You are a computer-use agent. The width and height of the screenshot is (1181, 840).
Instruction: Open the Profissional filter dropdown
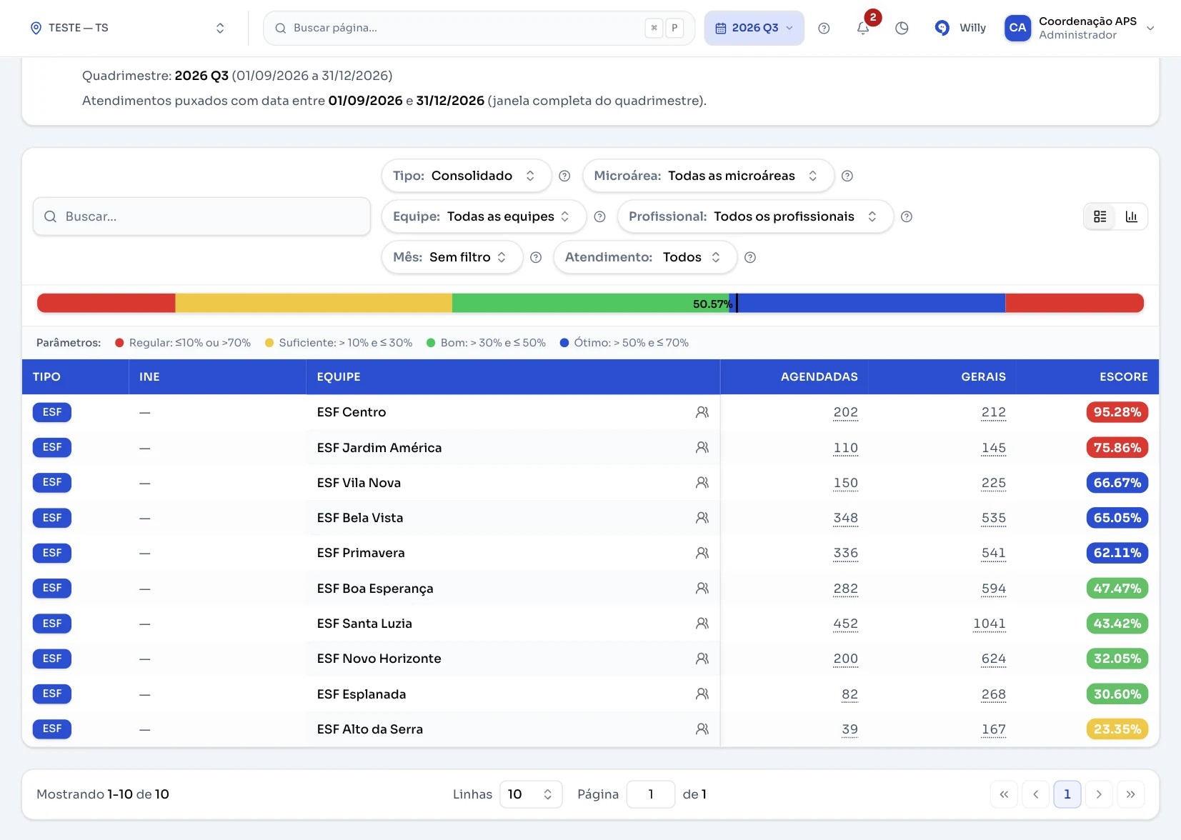pos(755,216)
